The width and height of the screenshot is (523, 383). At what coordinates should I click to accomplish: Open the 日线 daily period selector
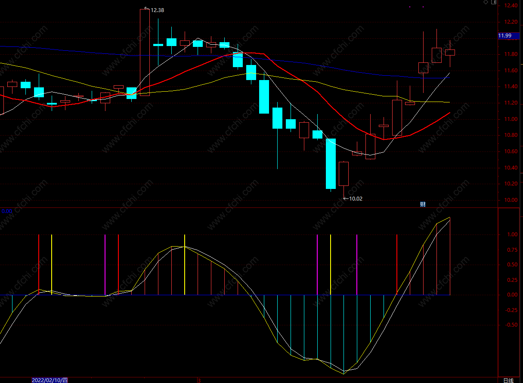(508, 380)
